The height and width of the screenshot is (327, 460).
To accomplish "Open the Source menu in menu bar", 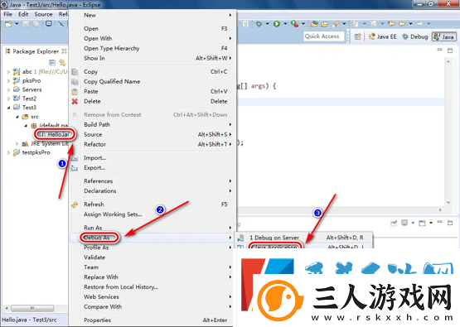I will click(x=43, y=14).
